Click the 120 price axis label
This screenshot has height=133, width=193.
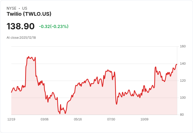[183, 81]
